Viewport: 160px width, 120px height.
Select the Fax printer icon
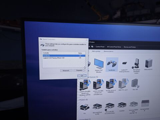point(84,109)
